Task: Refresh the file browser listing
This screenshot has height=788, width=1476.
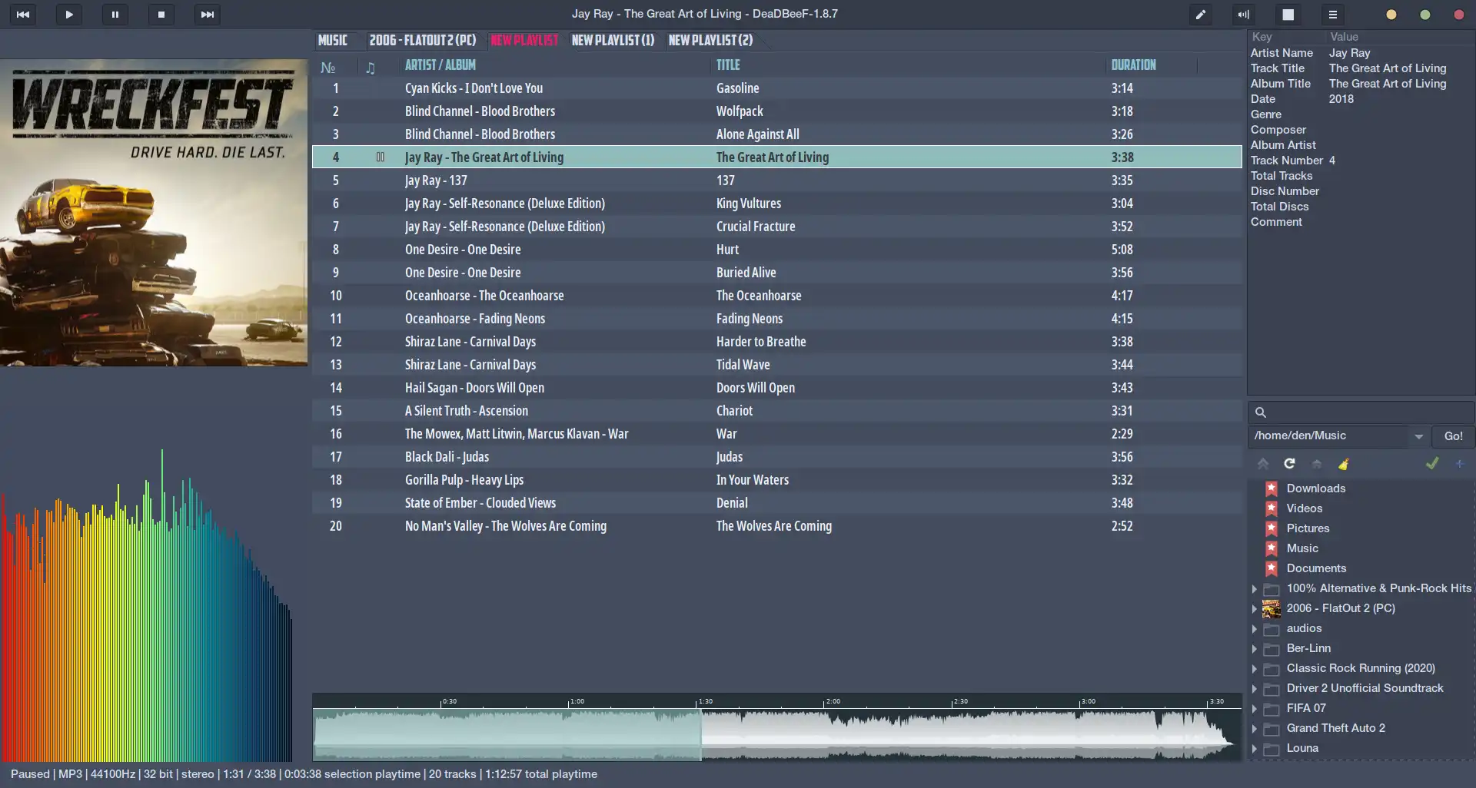Action: pos(1289,463)
